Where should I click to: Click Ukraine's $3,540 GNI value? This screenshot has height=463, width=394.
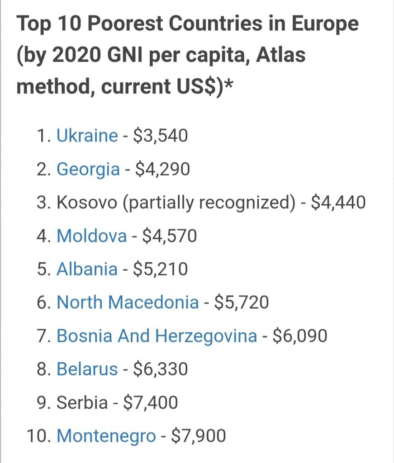coord(161,136)
